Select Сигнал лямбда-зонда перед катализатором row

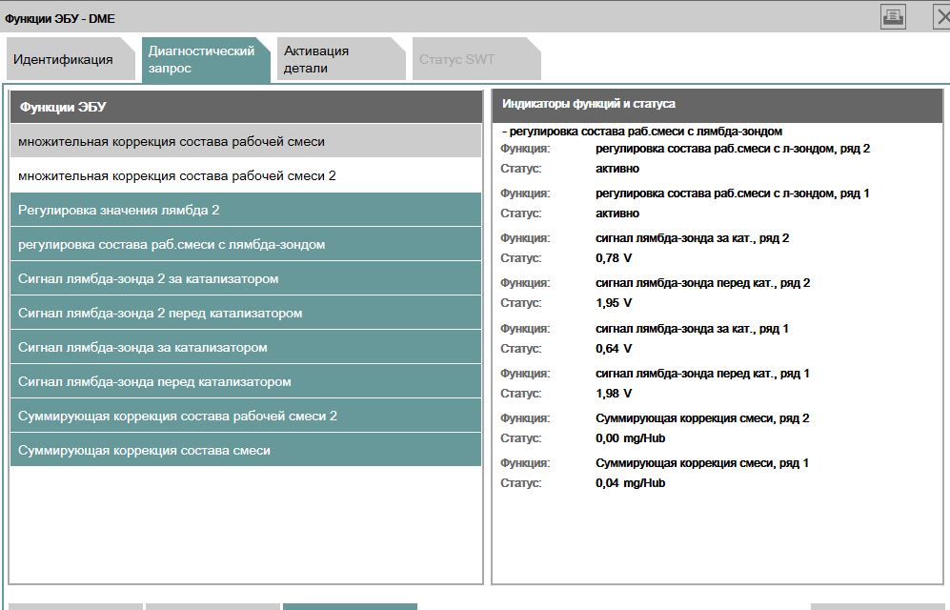[x=246, y=381]
